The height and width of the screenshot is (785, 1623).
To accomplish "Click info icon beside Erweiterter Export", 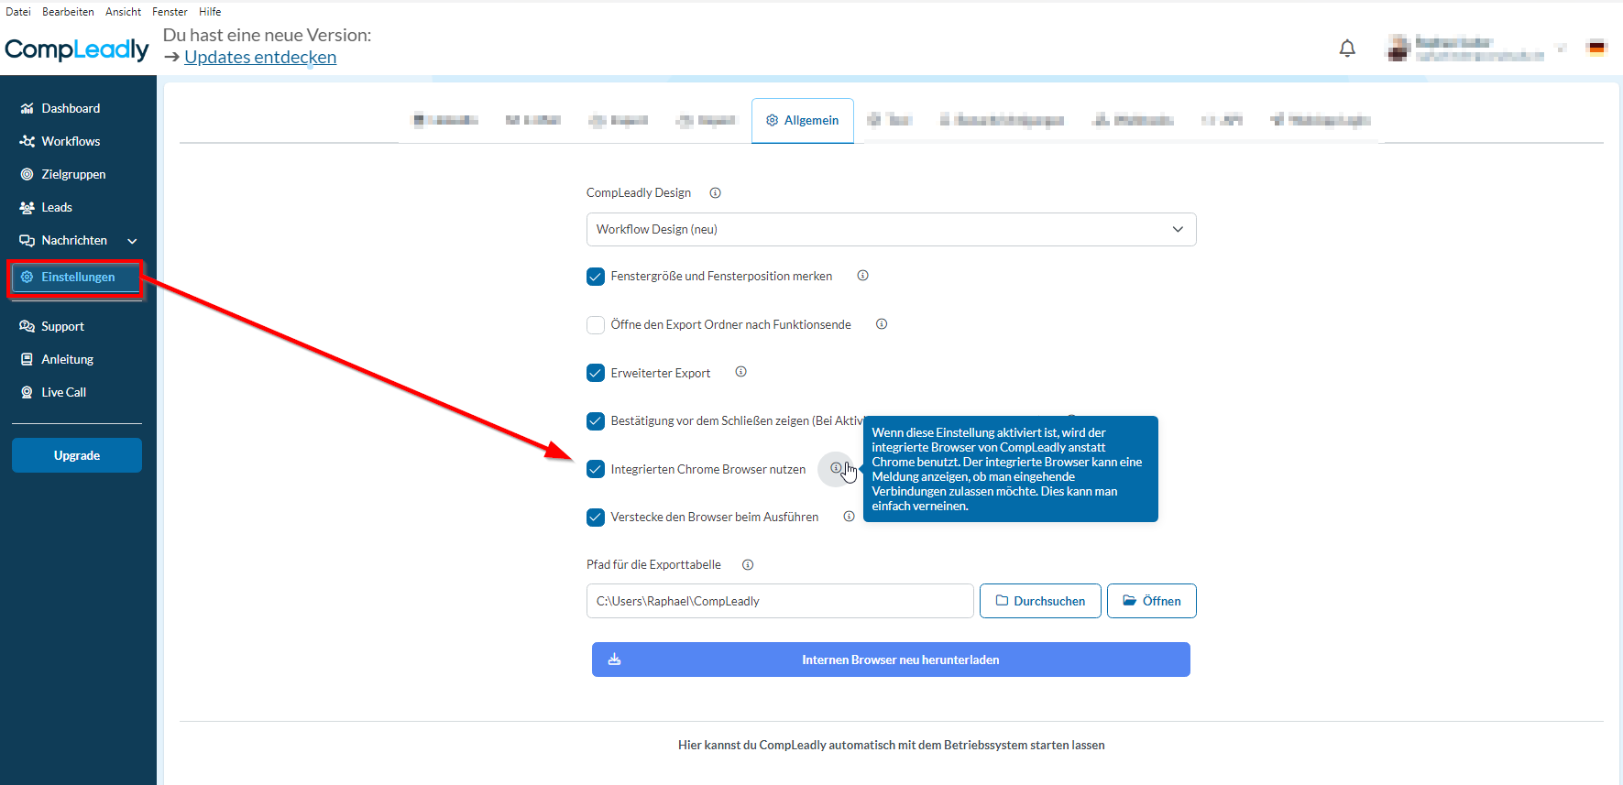I will (x=740, y=372).
